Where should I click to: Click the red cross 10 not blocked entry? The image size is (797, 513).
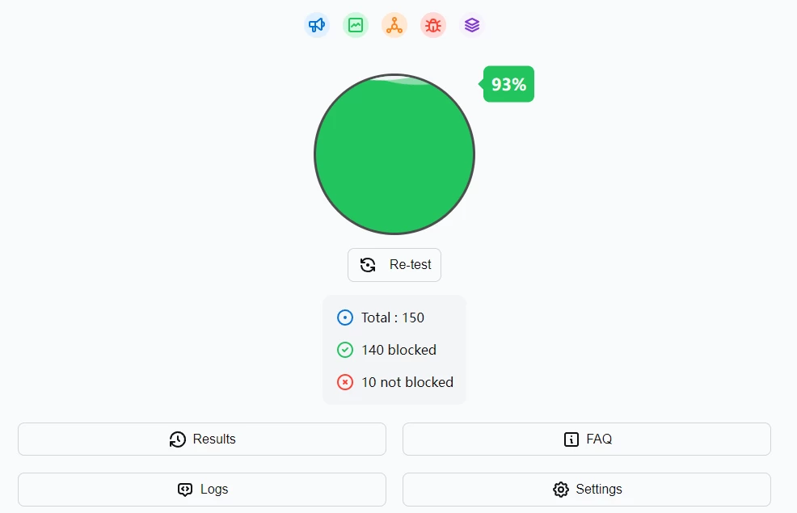coord(395,382)
